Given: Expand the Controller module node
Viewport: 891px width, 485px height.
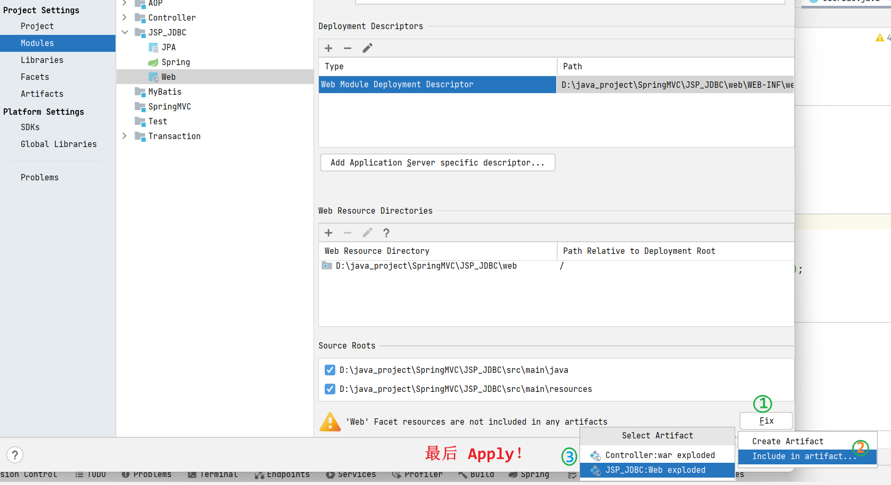Looking at the screenshot, I should (124, 17).
